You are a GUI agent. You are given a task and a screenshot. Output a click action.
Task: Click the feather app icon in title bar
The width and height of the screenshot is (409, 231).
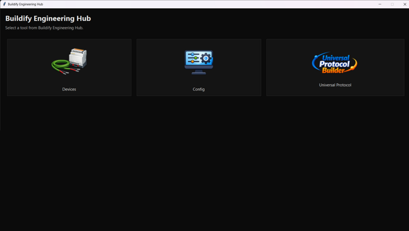click(x=4, y=4)
